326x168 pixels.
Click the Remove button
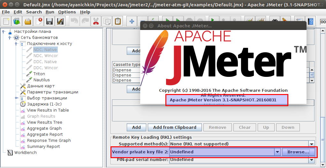[x=217, y=128]
